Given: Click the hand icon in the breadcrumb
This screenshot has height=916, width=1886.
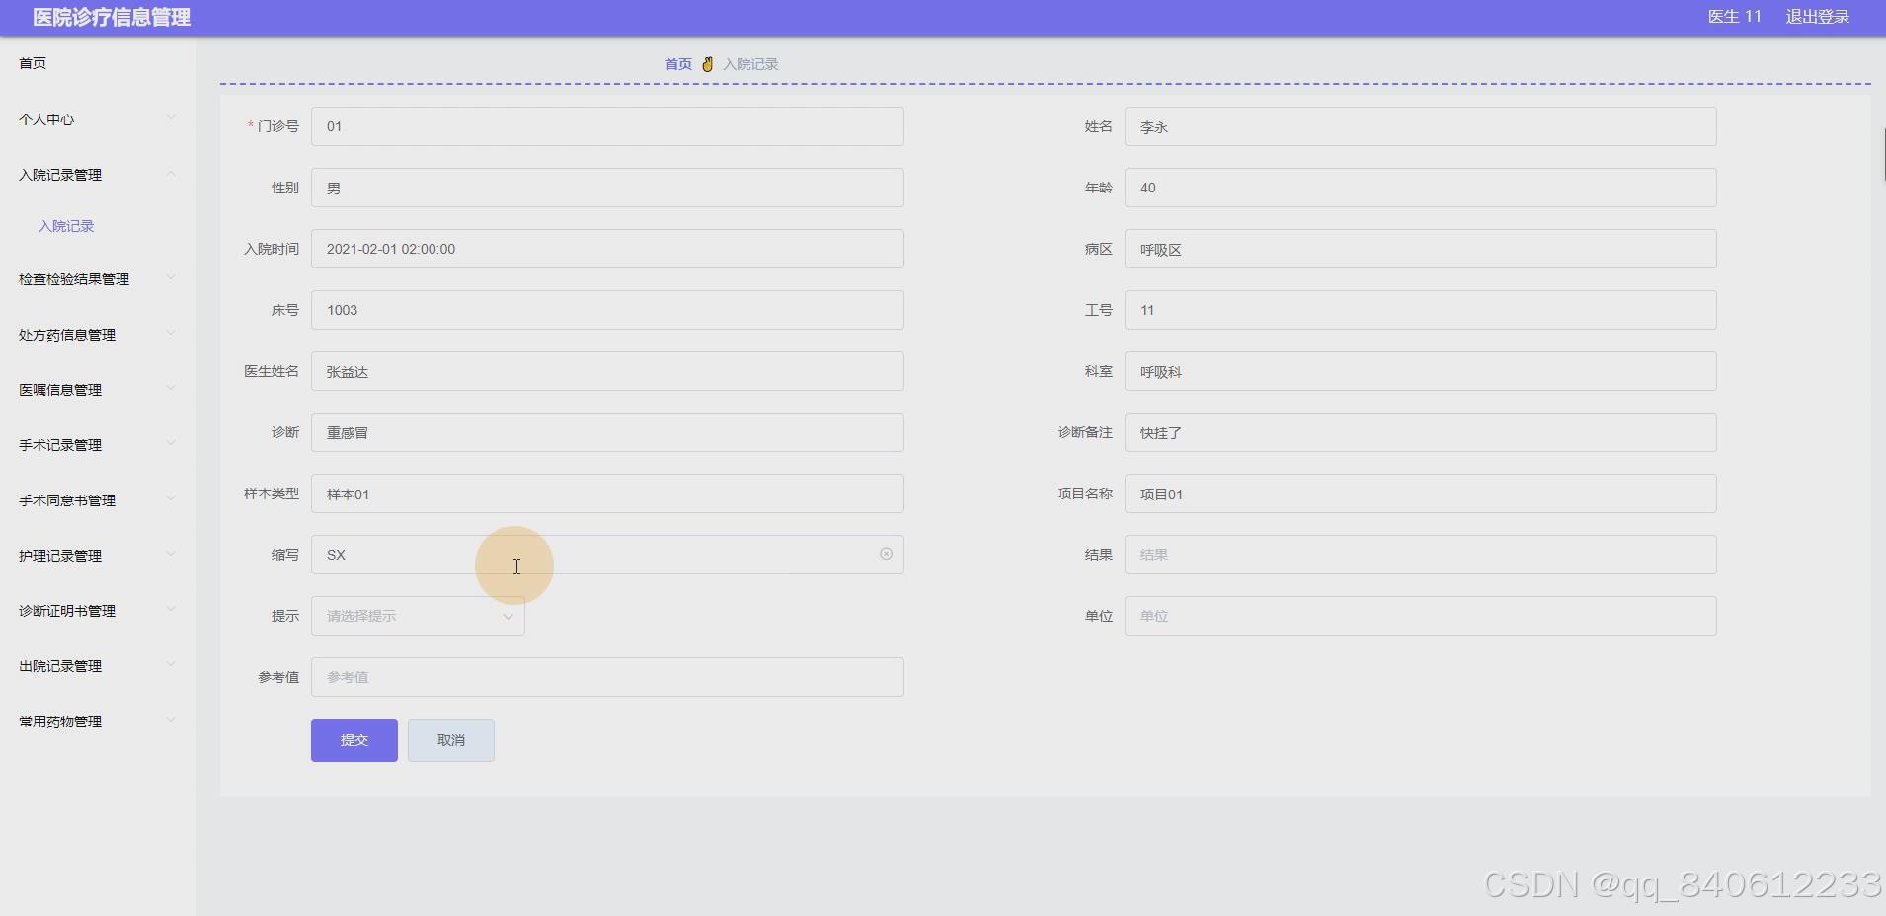Looking at the screenshot, I should (707, 64).
